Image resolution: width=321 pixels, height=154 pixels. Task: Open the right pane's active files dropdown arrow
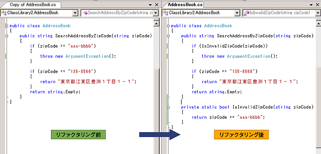[x=312, y=5]
